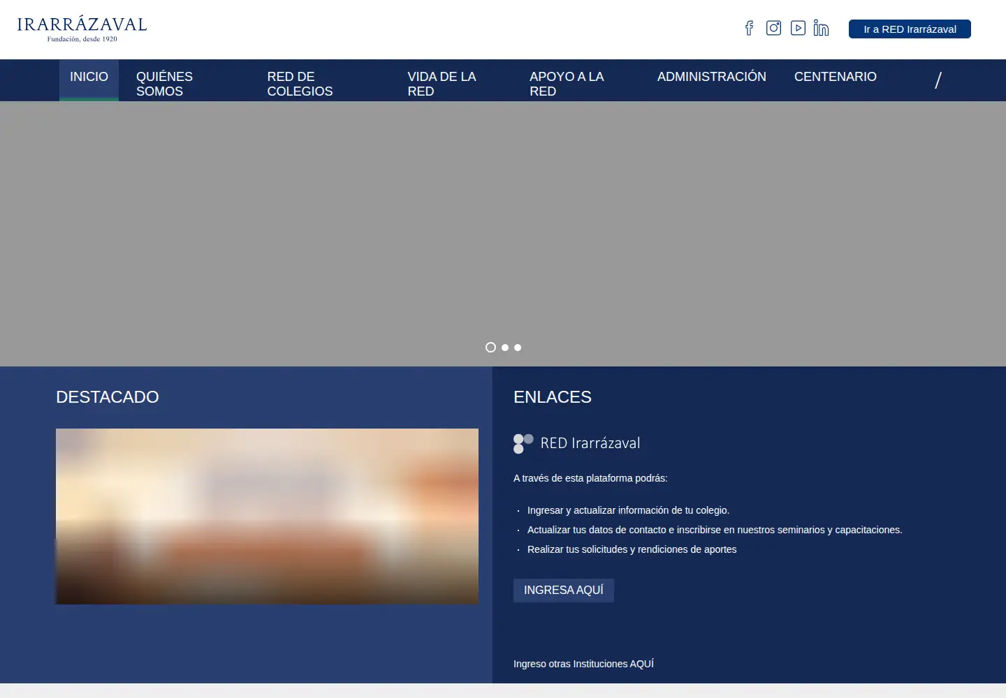Click 'A través de esta plataforma podrás:' text
Viewport: 1006px width, 698px height.
tap(590, 478)
